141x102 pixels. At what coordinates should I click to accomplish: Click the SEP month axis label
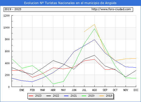click(x=105, y=90)
